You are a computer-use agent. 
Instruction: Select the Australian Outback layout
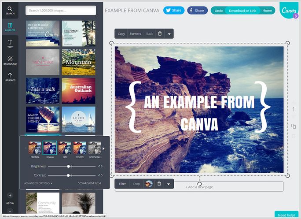click(78, 91)
